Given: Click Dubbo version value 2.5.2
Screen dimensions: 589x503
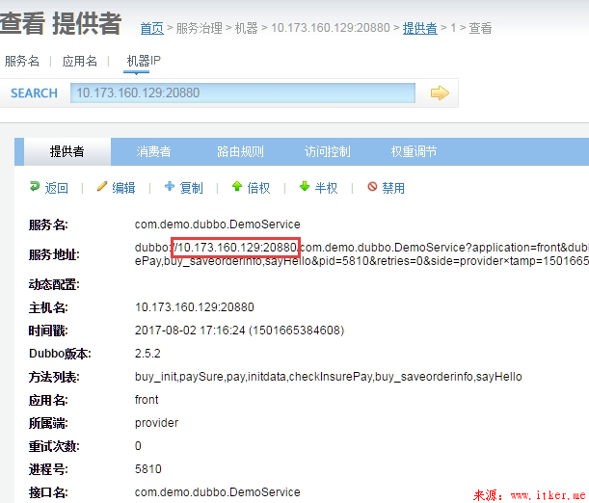Looking at the screenshot, I should point(147,354).
